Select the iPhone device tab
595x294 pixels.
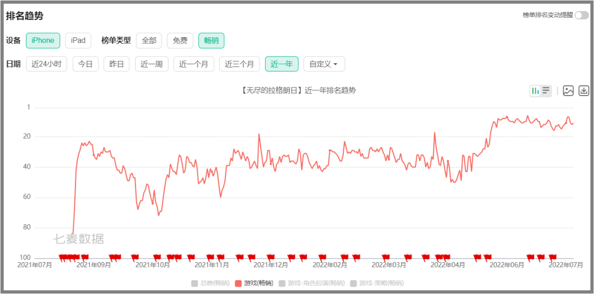point(43,40)
